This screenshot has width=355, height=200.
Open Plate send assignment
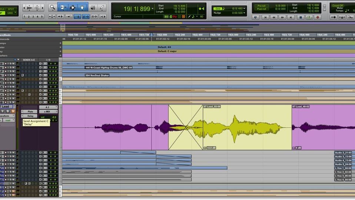[30, 112]
